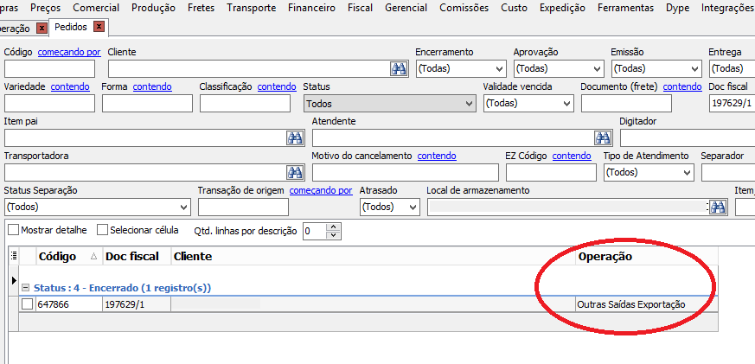The image size is (755, 364).
Task: Click the Operação column header
Action: (x=647, y=256)
